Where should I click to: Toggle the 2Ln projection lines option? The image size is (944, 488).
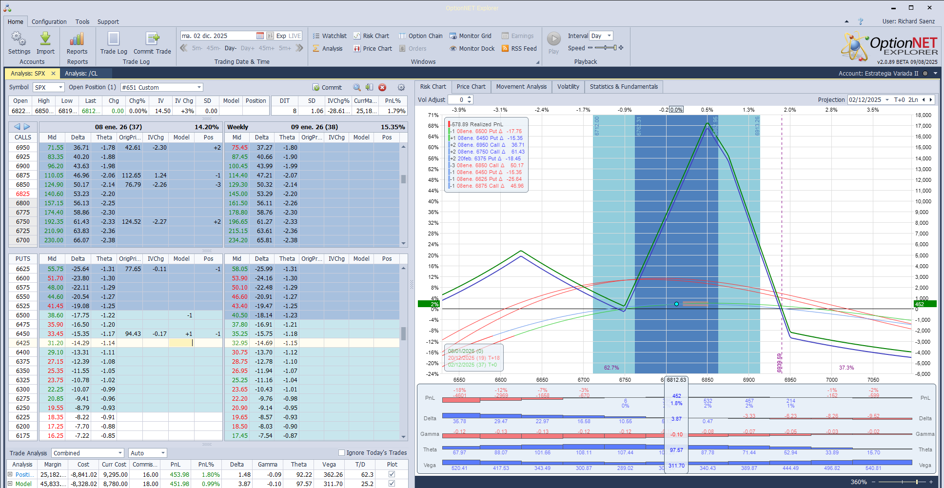[913, 99]
